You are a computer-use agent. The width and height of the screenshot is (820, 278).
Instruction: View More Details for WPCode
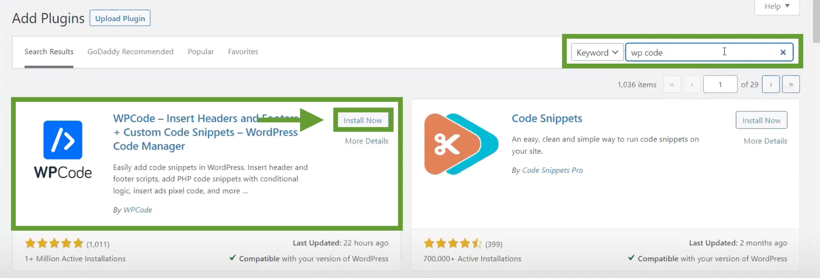click(x=367, y=141)
